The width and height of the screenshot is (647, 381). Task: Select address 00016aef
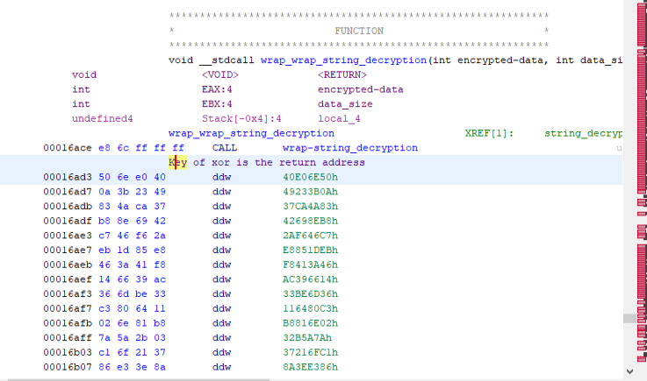pyautogui.click(x=68, y=279)
